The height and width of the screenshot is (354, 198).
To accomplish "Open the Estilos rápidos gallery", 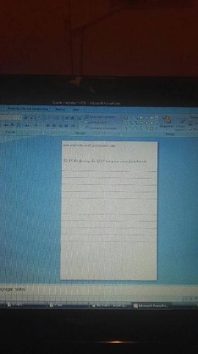I will point(181,125).
